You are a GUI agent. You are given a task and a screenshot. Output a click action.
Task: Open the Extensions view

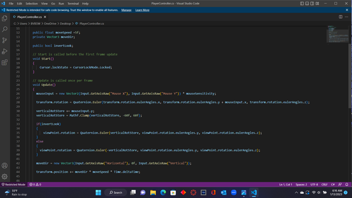(4, 62)
